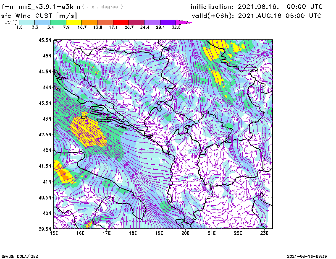
Task: Click the 'valid(+06h):' header line
Action: click(x=257, y=16)
